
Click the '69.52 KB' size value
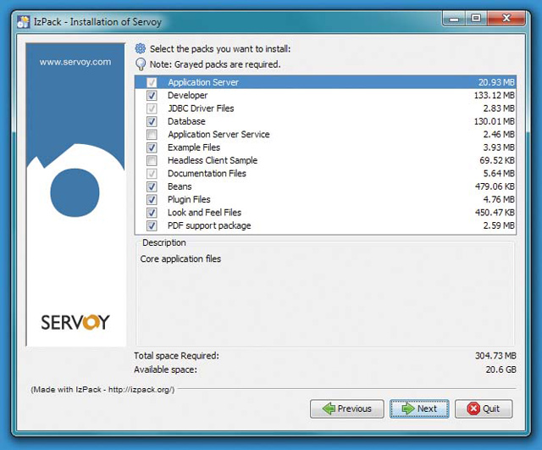497,160
